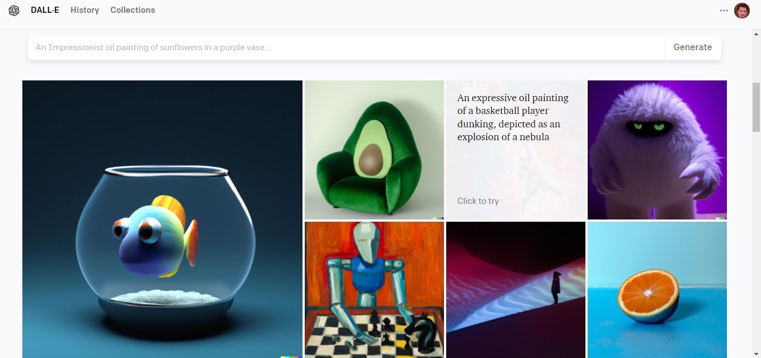The width and height of the screenshot is (761, 358).
Task: Click the 'Click to try' prompt link
Action: 478,201
